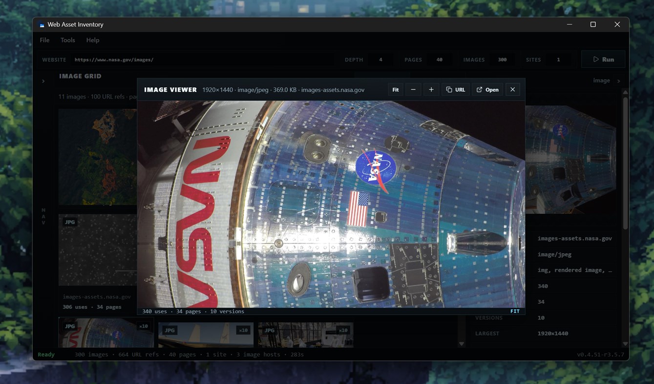The image size is (654, 384).
Task: Click the Fit button in image viewer
Action: click(395, 90)
